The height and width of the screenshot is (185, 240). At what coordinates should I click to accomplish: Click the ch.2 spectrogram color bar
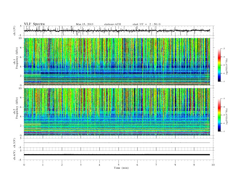219,115
